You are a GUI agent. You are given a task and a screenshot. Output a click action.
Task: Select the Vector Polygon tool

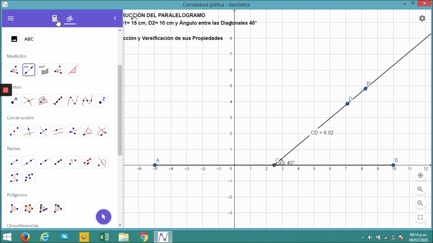[43, 209]
